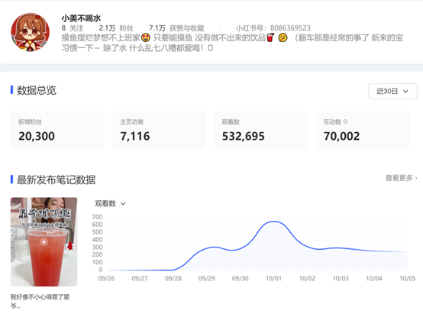Select the 观看数 532,695 card
423x314 pixels.
click(x=261, y=130)
